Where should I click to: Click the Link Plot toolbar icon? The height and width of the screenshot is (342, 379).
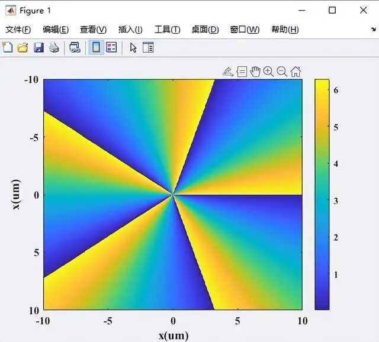click(75, 48)
